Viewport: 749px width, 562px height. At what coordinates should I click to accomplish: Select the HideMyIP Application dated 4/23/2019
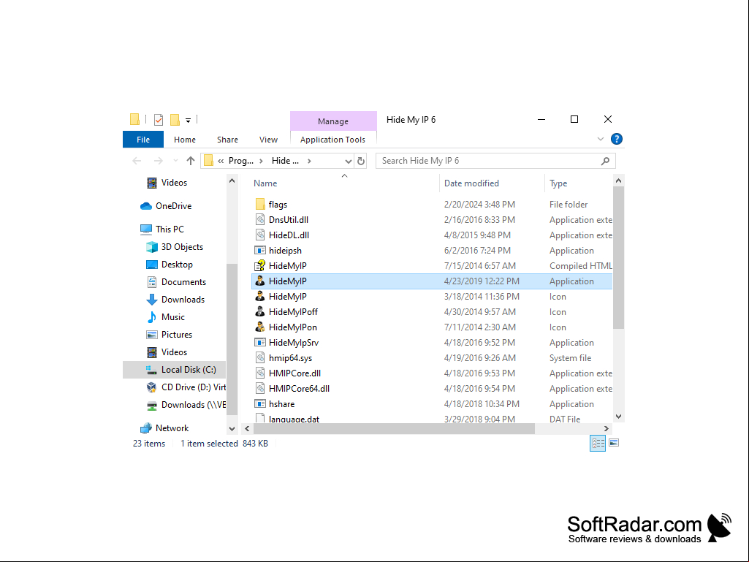click(x=431, y=281)
